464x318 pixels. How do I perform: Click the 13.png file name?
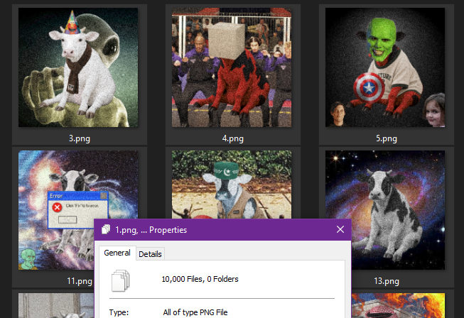(387, 281)
